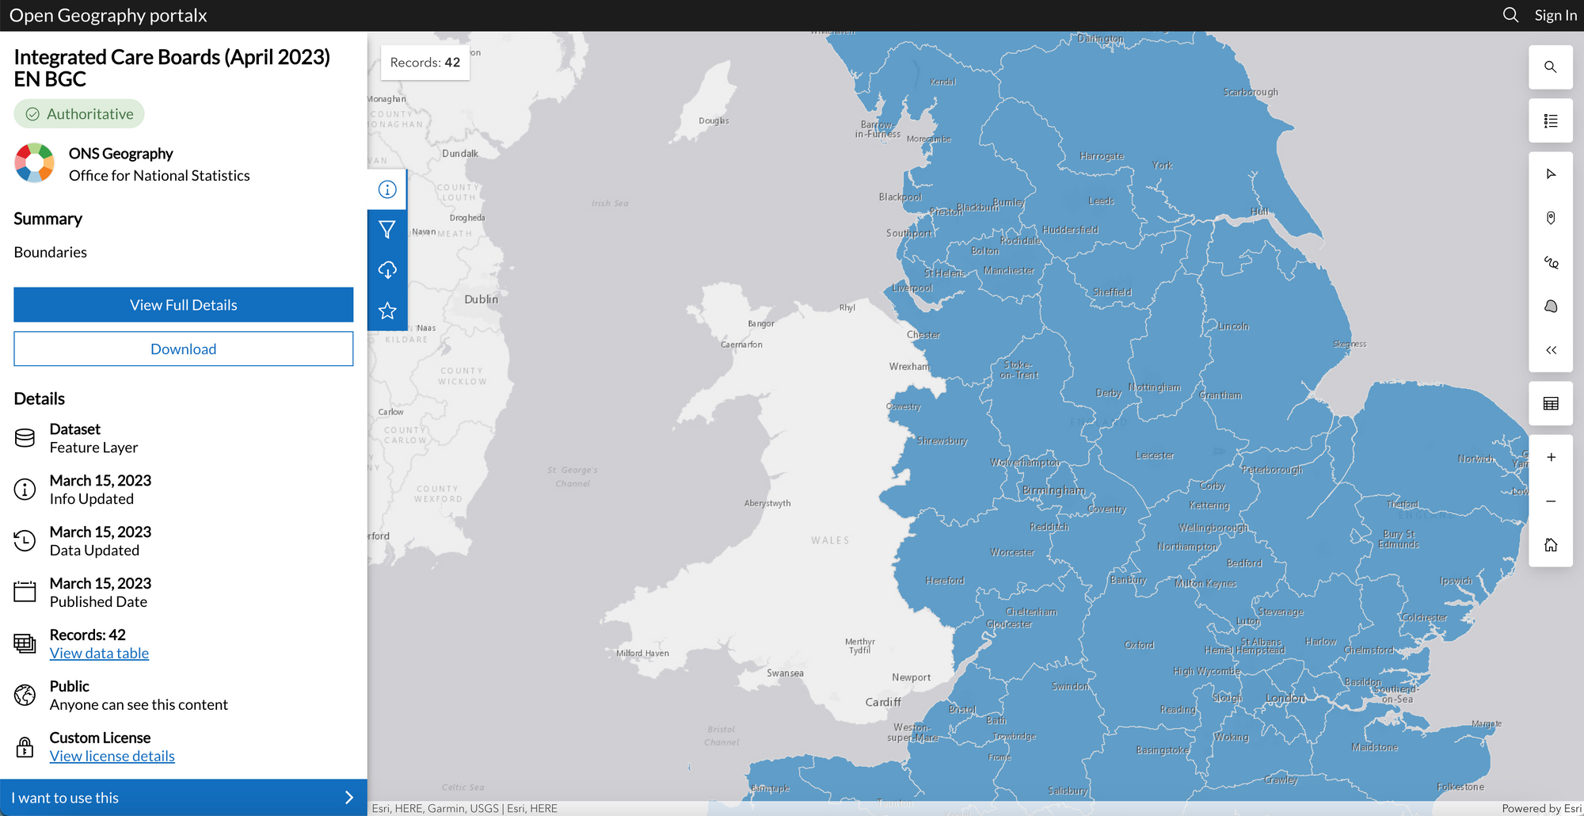
Task: Activate the map selection arrow tool
Action: [1551, 173]
